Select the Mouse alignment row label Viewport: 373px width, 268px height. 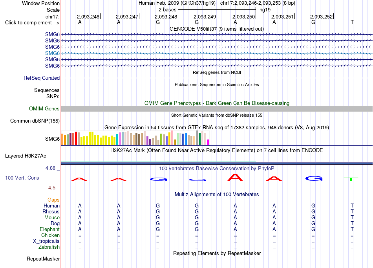pos(52,218)
